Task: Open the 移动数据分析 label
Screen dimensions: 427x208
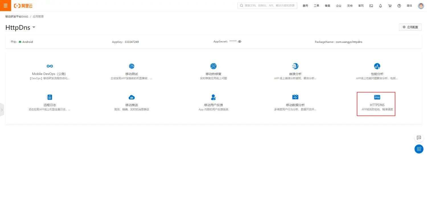Action: pyautogui.click(x=295, y=105)
